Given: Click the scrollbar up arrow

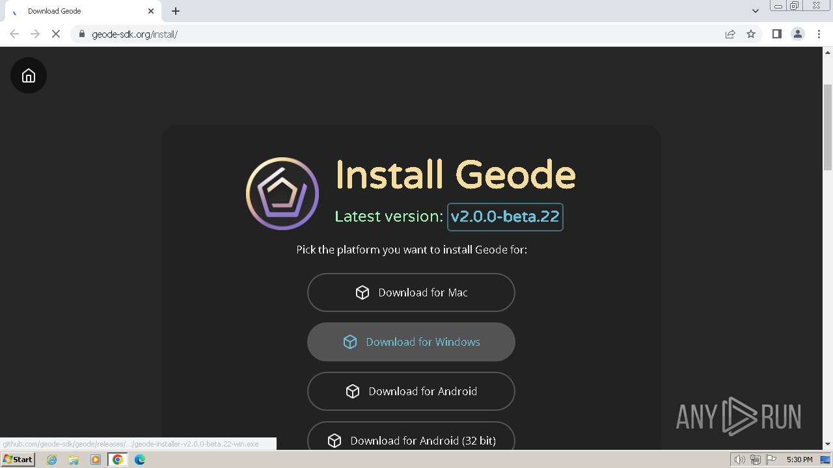Looking at the screenshot, I should (x=828, y=52).
